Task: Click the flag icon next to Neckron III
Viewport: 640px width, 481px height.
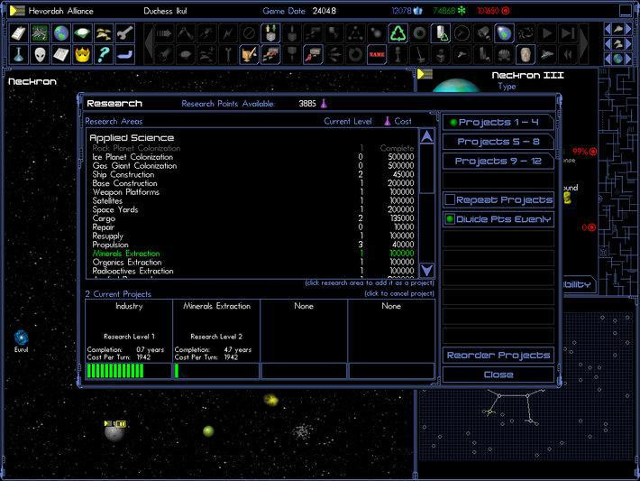Action: pos(425,74)
